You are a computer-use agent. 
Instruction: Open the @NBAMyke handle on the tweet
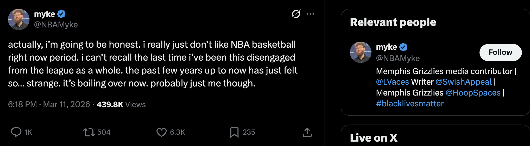coord(56,25)
